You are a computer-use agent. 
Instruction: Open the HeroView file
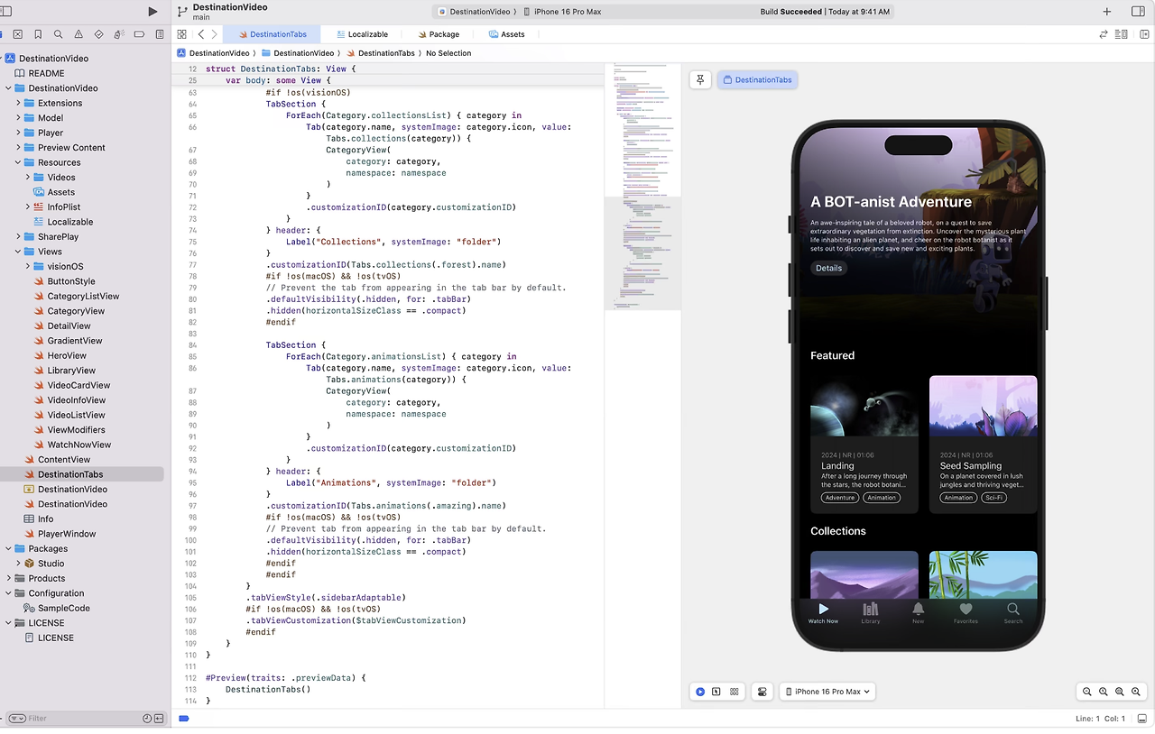point(67,355)
